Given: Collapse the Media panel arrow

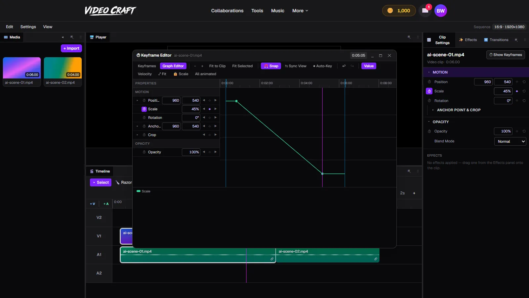Looking at the screenshot, I should [x=62, y=37].
